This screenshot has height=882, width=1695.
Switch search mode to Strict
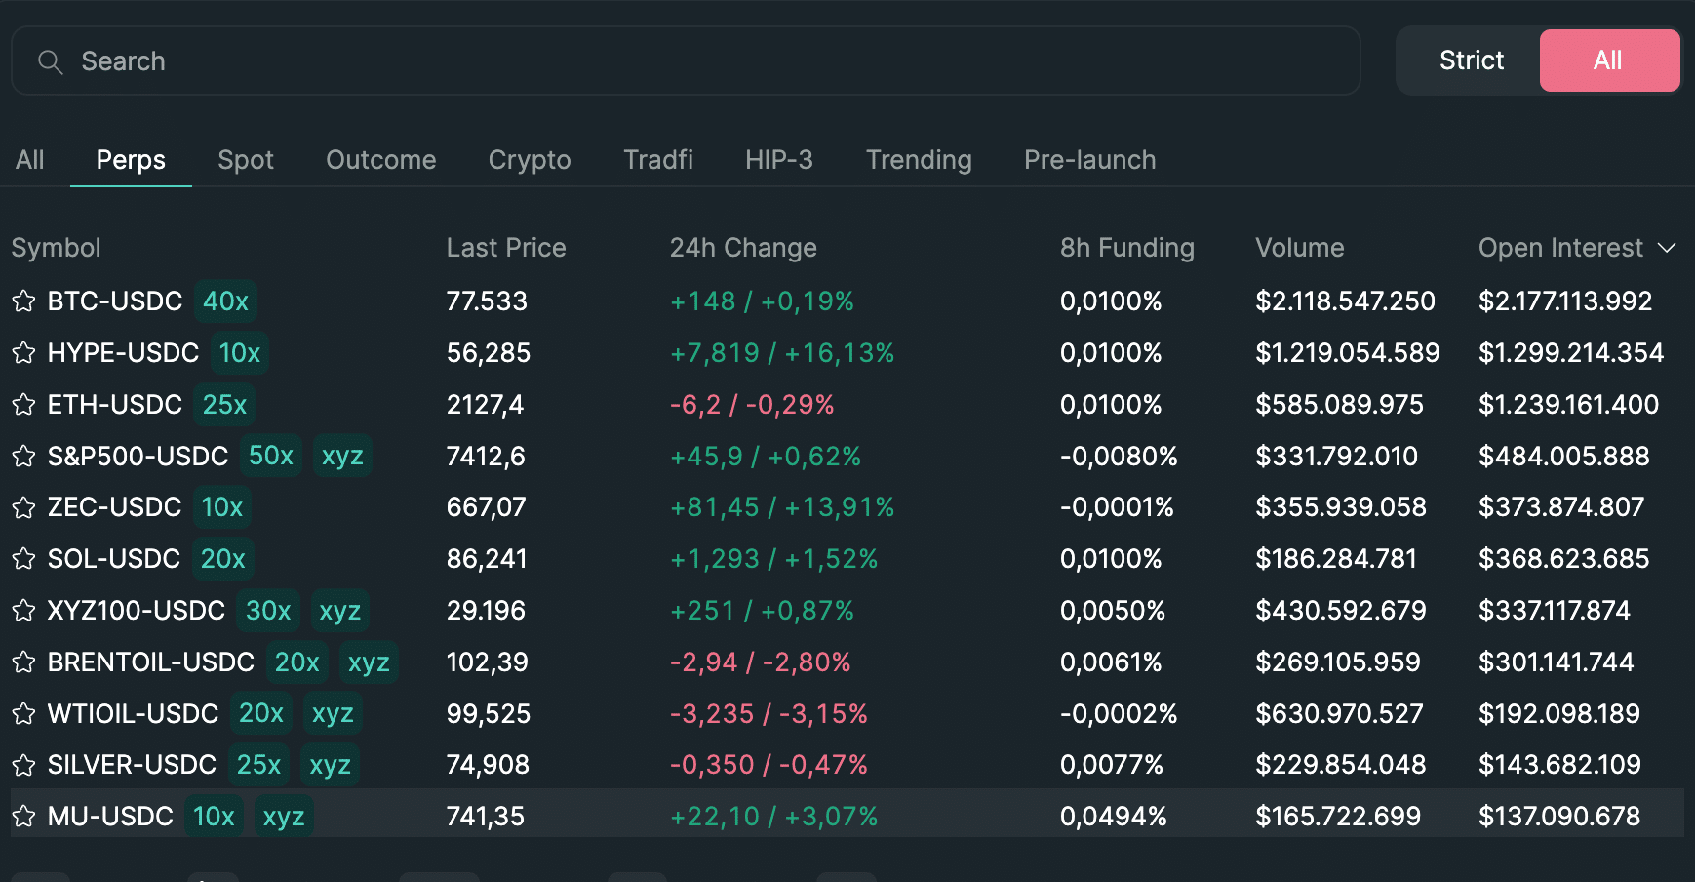click(x=1471, y=60)
